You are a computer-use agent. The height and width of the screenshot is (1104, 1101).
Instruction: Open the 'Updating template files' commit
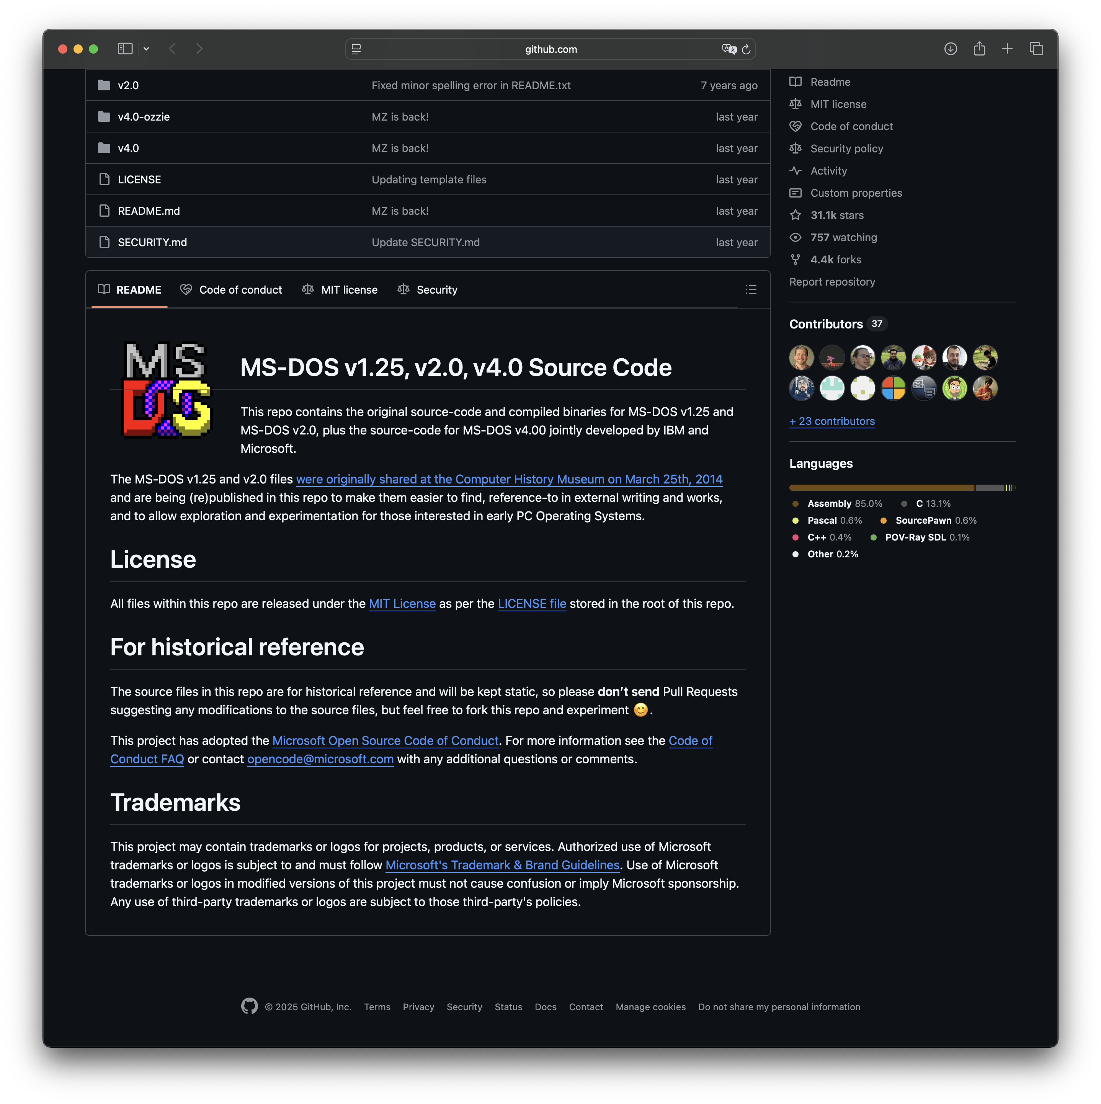429,180
